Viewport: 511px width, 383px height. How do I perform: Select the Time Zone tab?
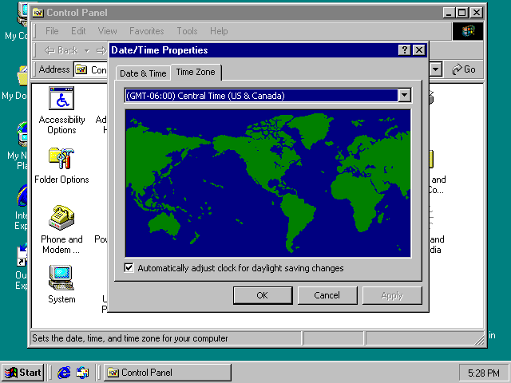pos(196,72)
